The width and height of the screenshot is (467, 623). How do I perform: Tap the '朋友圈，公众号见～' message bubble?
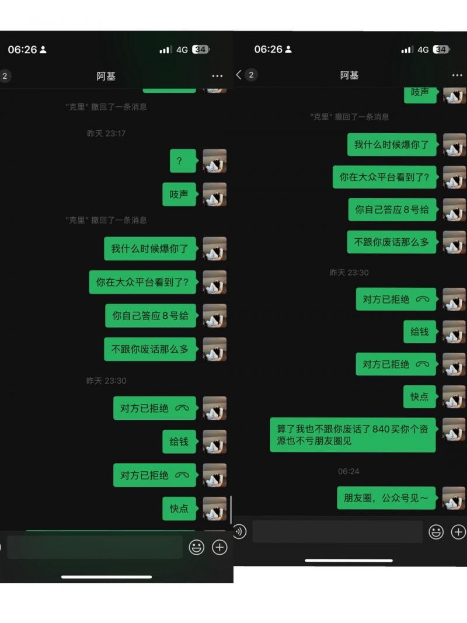pos(386,498)
